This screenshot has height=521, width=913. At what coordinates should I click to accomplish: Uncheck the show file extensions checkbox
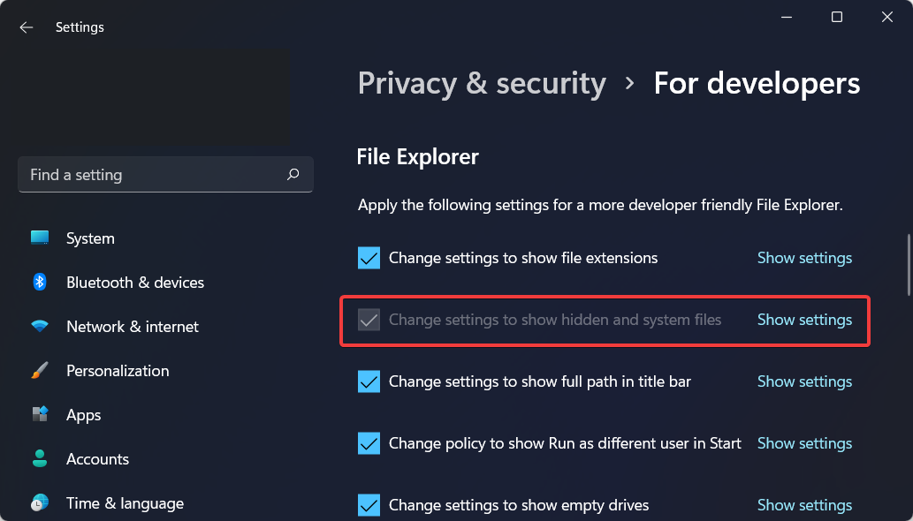point(369,258)
